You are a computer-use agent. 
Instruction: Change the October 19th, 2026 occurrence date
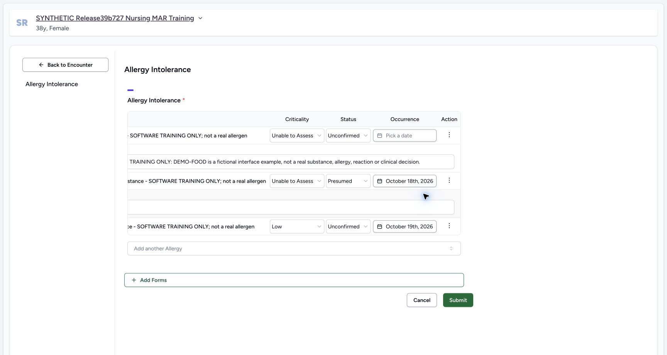[x=405, y=227]
